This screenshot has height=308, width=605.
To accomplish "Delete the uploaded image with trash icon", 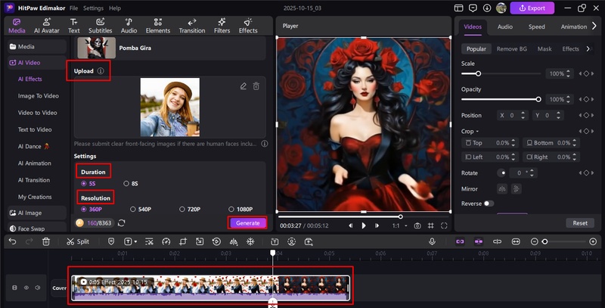I will (x=256, y=86).
